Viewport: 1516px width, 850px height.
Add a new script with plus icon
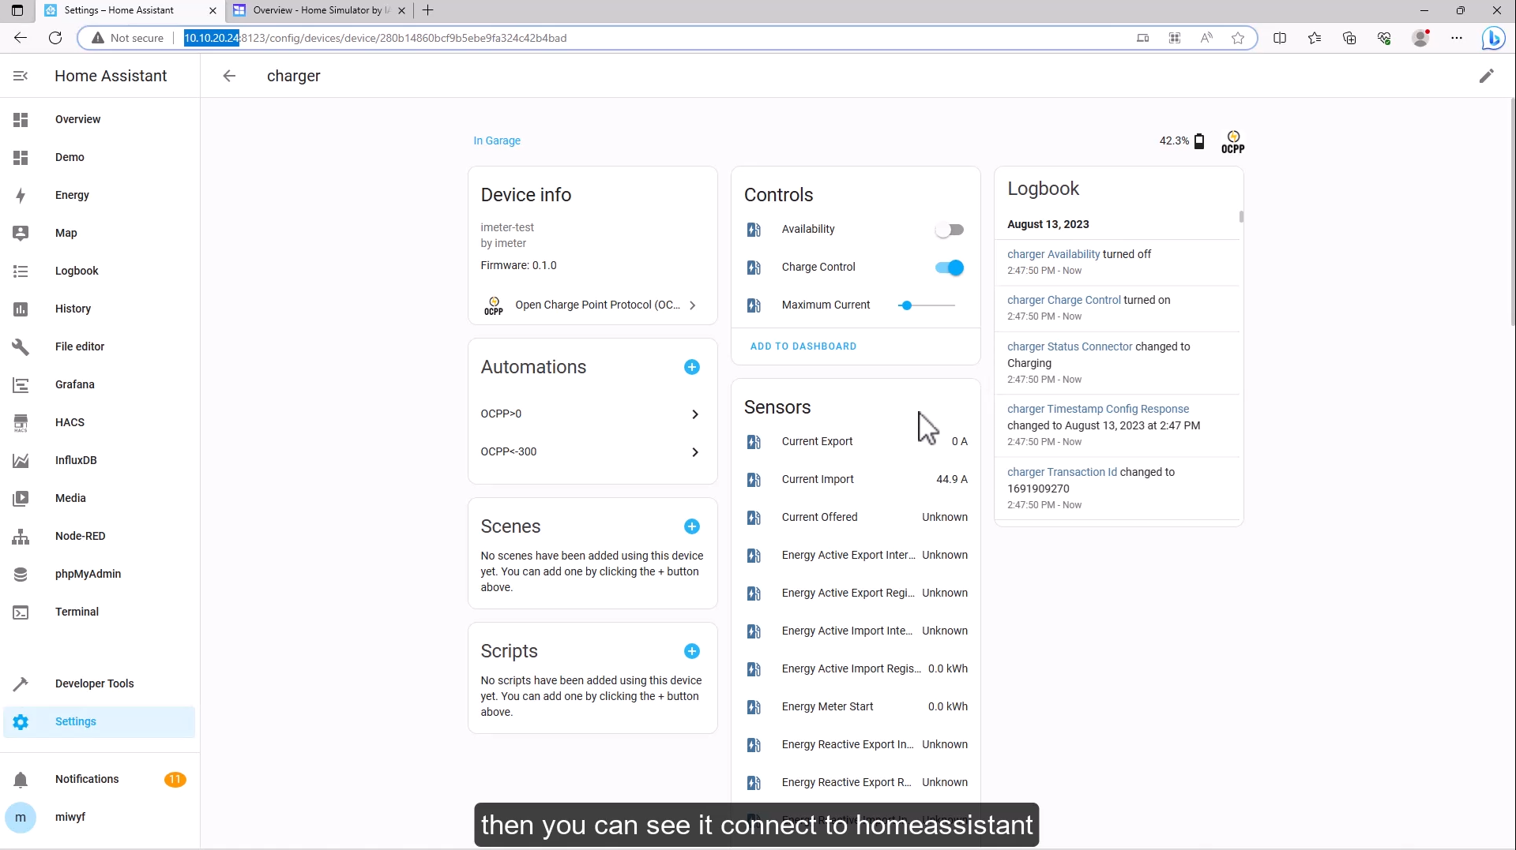click(691, 651)
